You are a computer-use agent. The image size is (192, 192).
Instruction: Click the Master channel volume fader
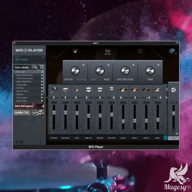pos(173,113)
